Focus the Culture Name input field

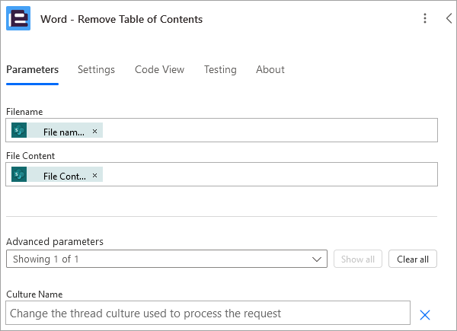point(208,313)
